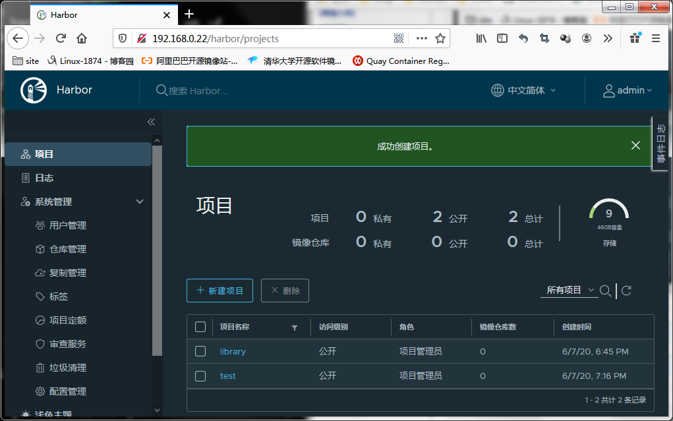Viewport: 673px width, 421px height.
Task: Collapse the sidebar with the double-chevron icon
Action: click(151, 122)
